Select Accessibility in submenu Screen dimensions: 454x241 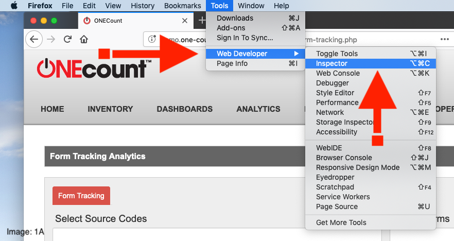click(x=371, y=132)
